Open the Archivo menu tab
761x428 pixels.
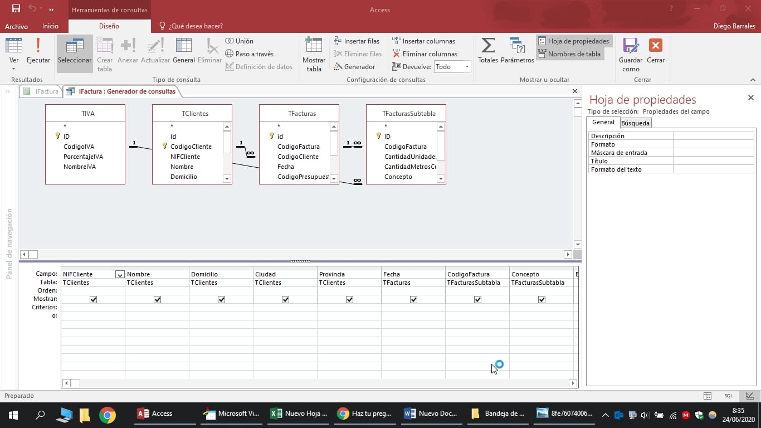[16, 26]
